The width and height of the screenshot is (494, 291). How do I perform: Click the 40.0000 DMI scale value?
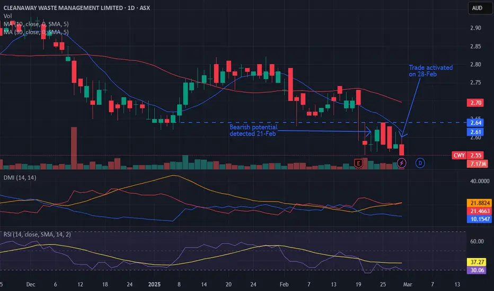[x=480, y=181]
